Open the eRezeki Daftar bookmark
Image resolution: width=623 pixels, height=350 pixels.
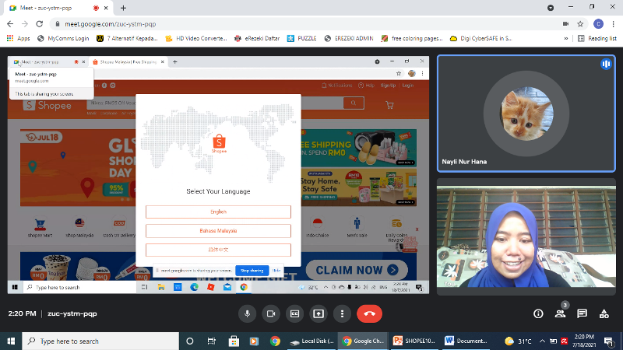point(257,38)
